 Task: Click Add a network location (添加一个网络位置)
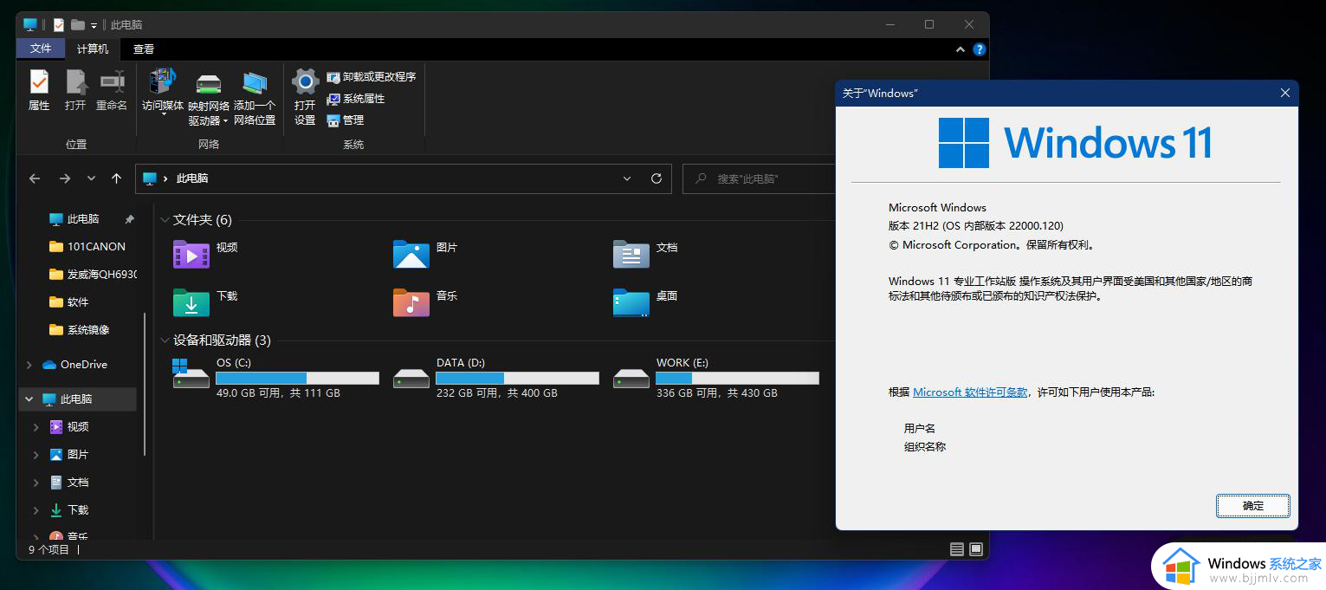point(255,99)
